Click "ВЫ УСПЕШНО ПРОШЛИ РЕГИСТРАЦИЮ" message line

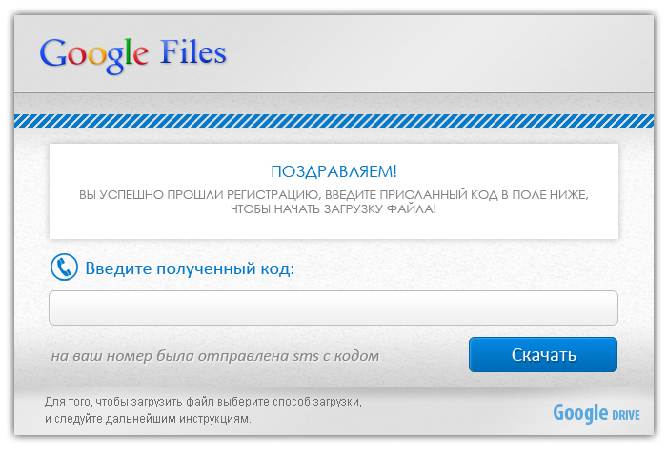(333, 194)
